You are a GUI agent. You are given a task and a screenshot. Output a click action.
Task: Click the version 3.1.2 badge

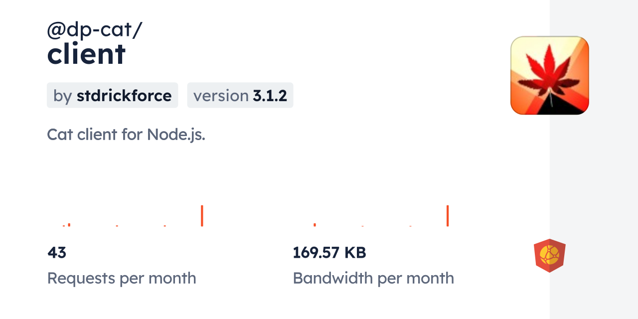[240, 95]
